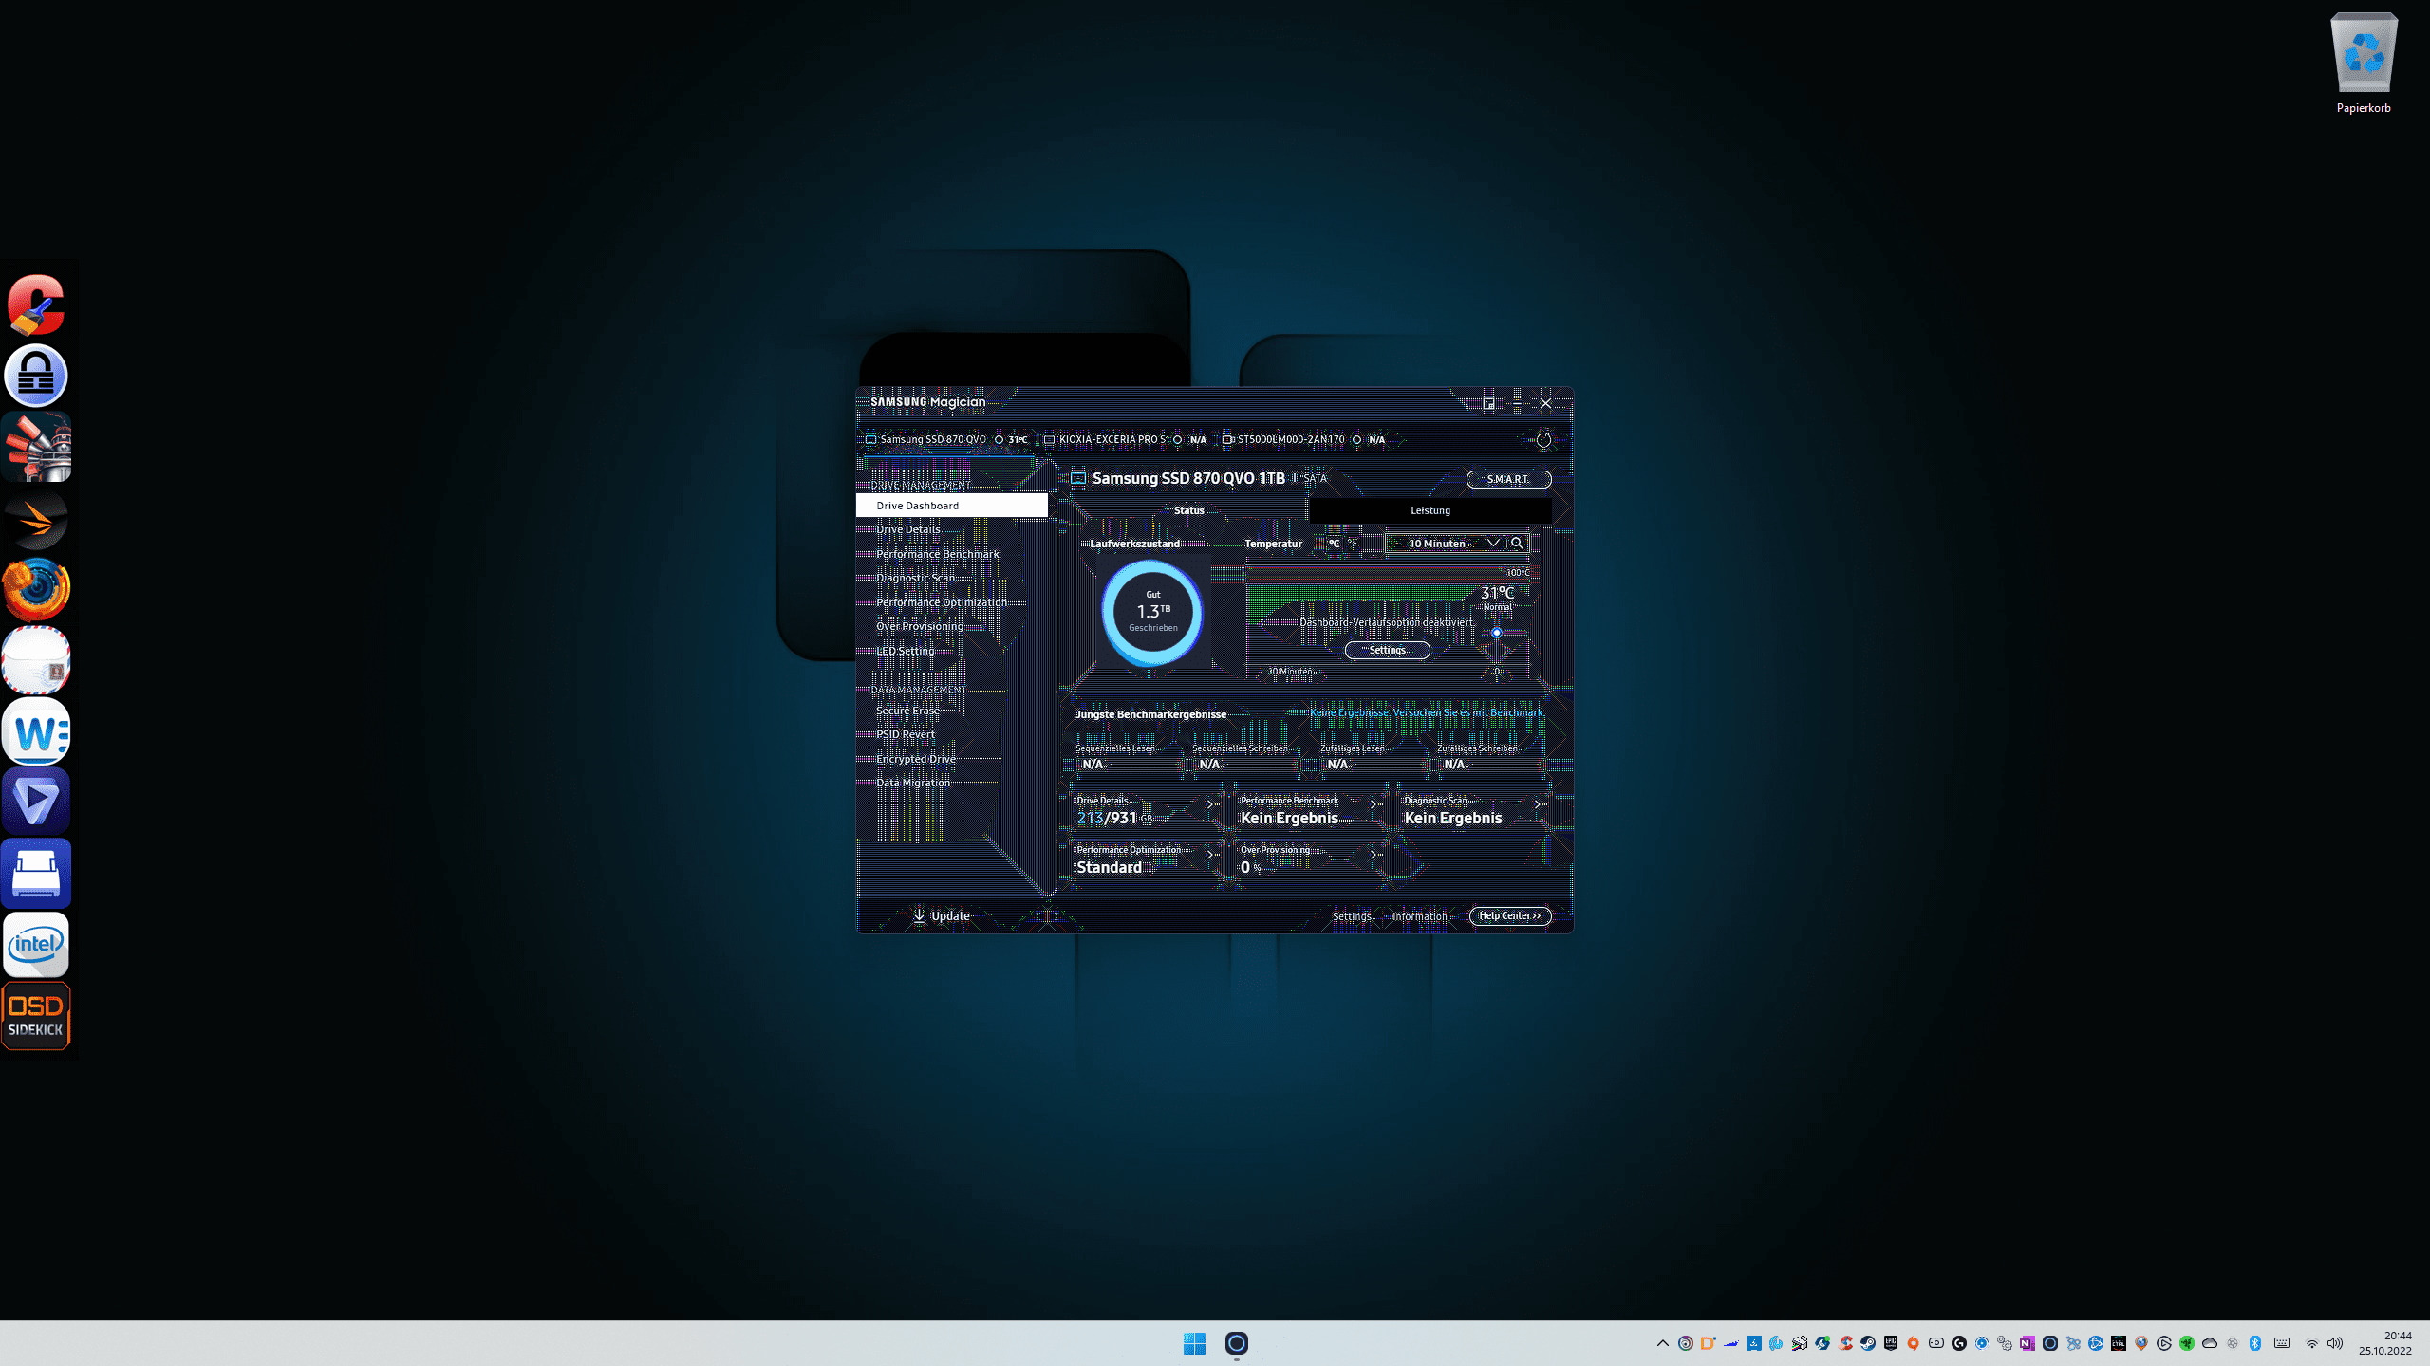The width and height of the screenshot is (2430, 1366).
Task: Click the Laufwerkszustand health ring showing 1.3 TB
Action: (1152, 612)
